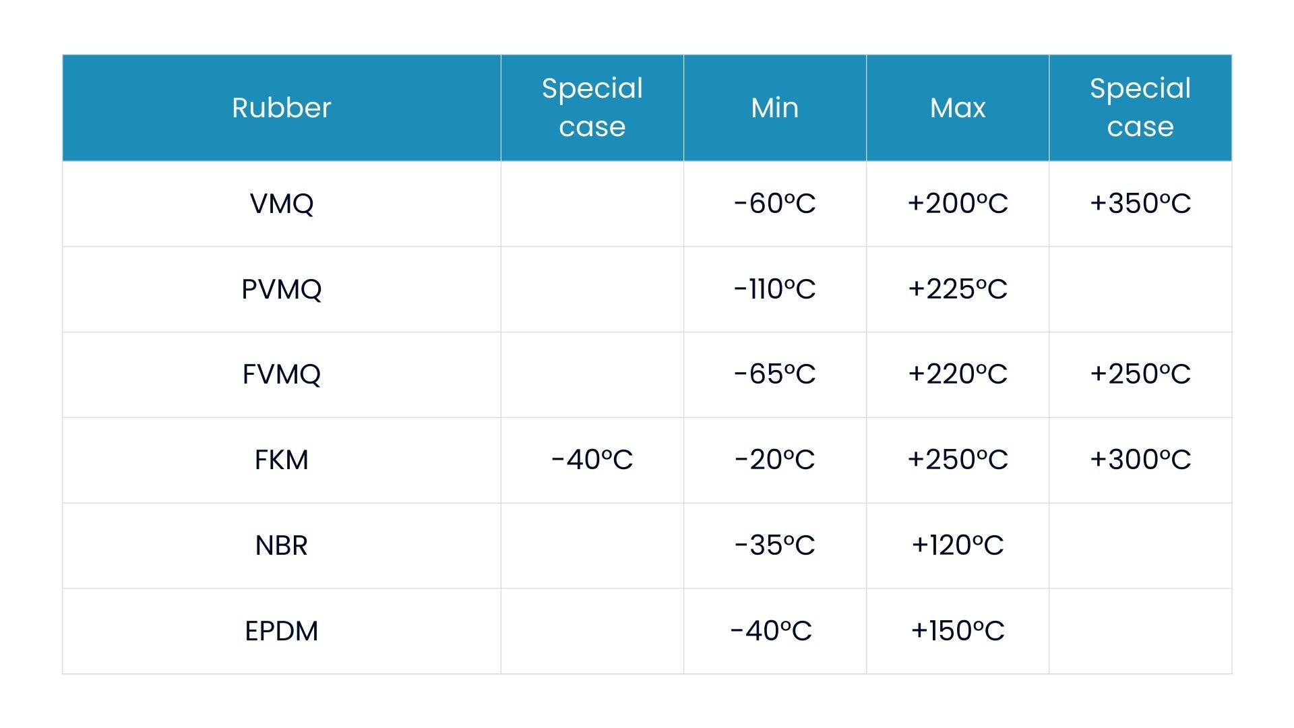Select NBR maximum value +120°C
This screenshot has height=728, width=1294.
(x=957, y=545)
